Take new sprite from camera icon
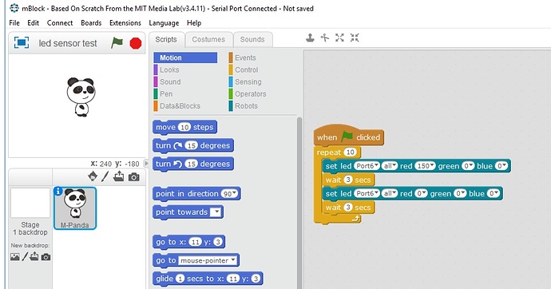This screenshot has height=289, width=551. [x=133, y=177]
